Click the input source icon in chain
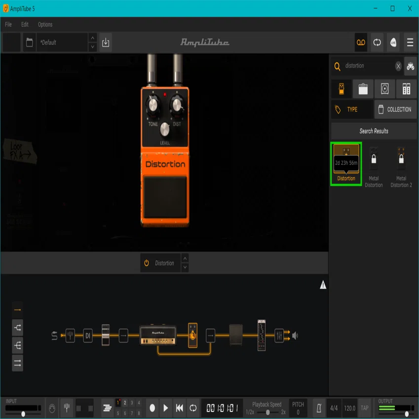419x419 pixels. click(54, 336)
